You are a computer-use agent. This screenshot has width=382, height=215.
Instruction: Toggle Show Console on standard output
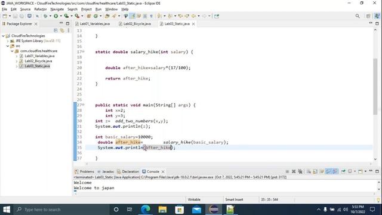pos(328,171)
